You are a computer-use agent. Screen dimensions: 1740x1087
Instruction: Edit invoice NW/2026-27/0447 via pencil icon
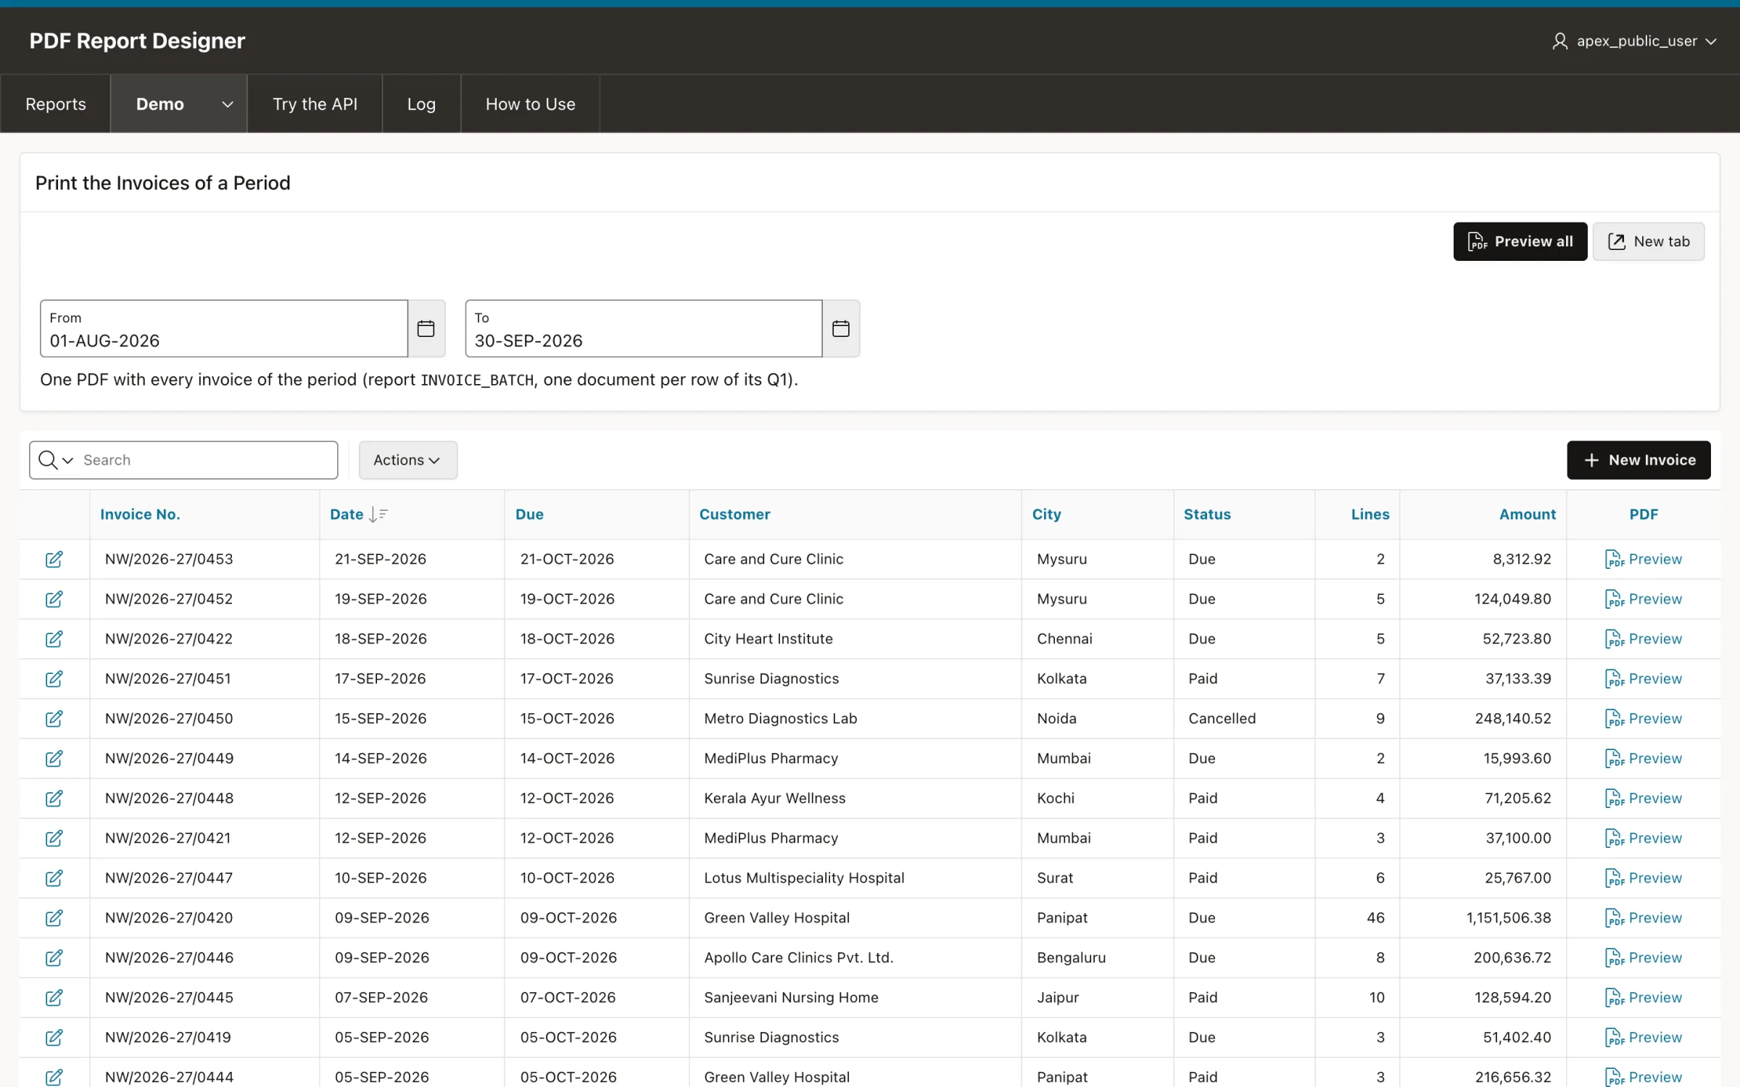(54, 878)
